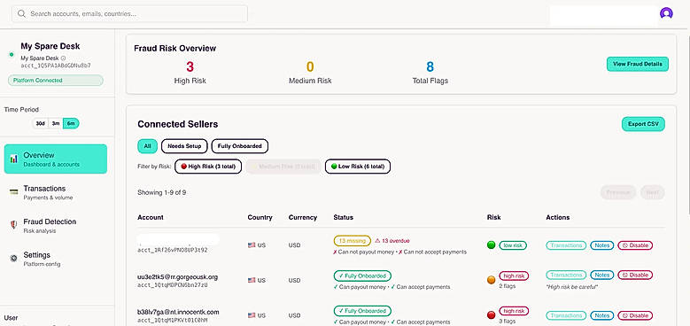Filter sellers by All
690x326 pixels.
tap(147, 146)
